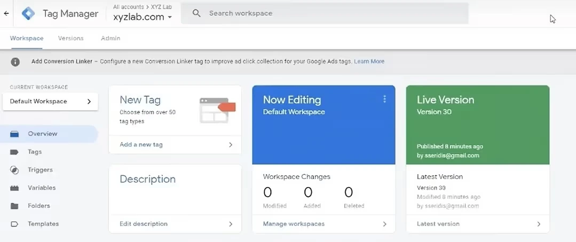Open Variables in the sidebar
576x242 pixels.
[42, 188]
